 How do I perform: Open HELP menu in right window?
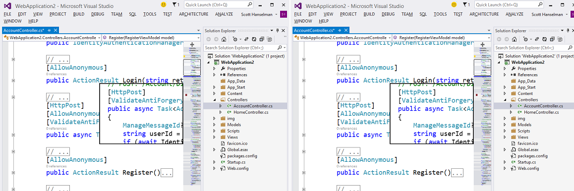(x=324, y=21)
